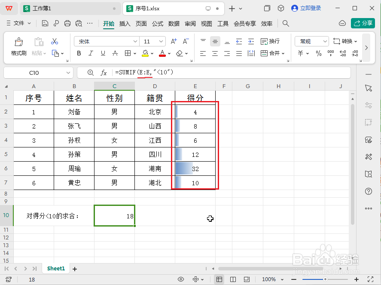Click the Find (magnifier) icon in toolbar
The height and width of the screenshot is (285, 381).
(285, 24)
